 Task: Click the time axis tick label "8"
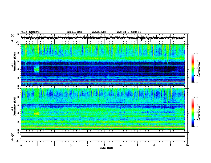click(154, 145)
